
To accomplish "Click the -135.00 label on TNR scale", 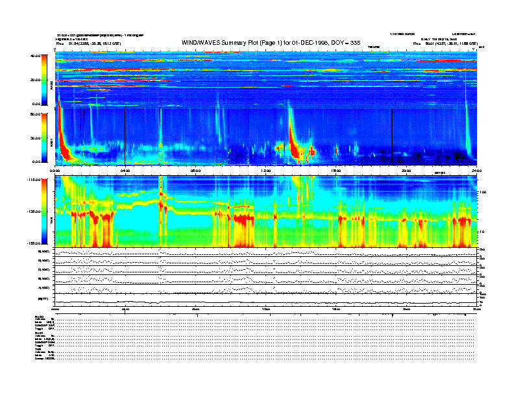I will pyautogui.click(x=34, y=211).
